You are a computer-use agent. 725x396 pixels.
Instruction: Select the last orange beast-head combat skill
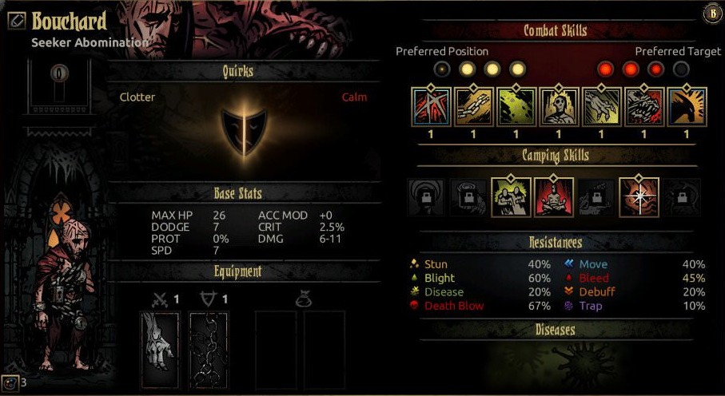(687, 107)
